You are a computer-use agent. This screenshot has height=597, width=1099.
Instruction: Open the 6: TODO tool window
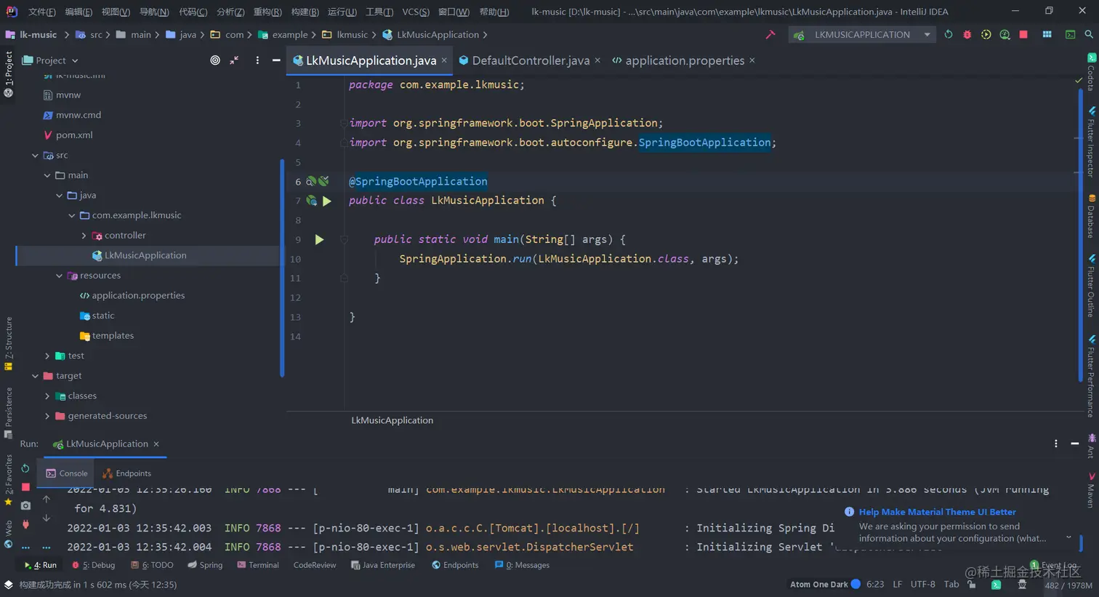click(152, 565)
